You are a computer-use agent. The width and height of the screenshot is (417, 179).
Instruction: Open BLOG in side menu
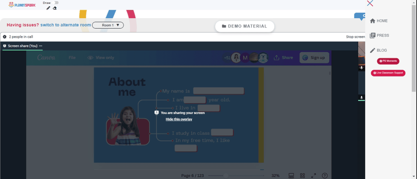[x=379, y=50]
